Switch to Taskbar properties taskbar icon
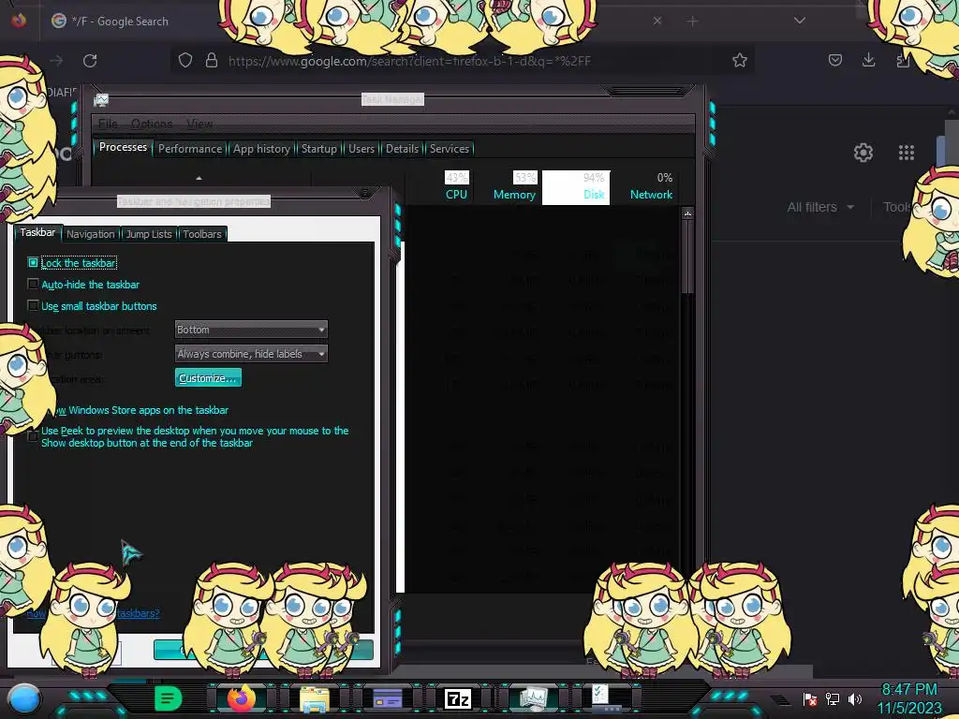This screenshot has width=959, height=719. pos(606,698)
